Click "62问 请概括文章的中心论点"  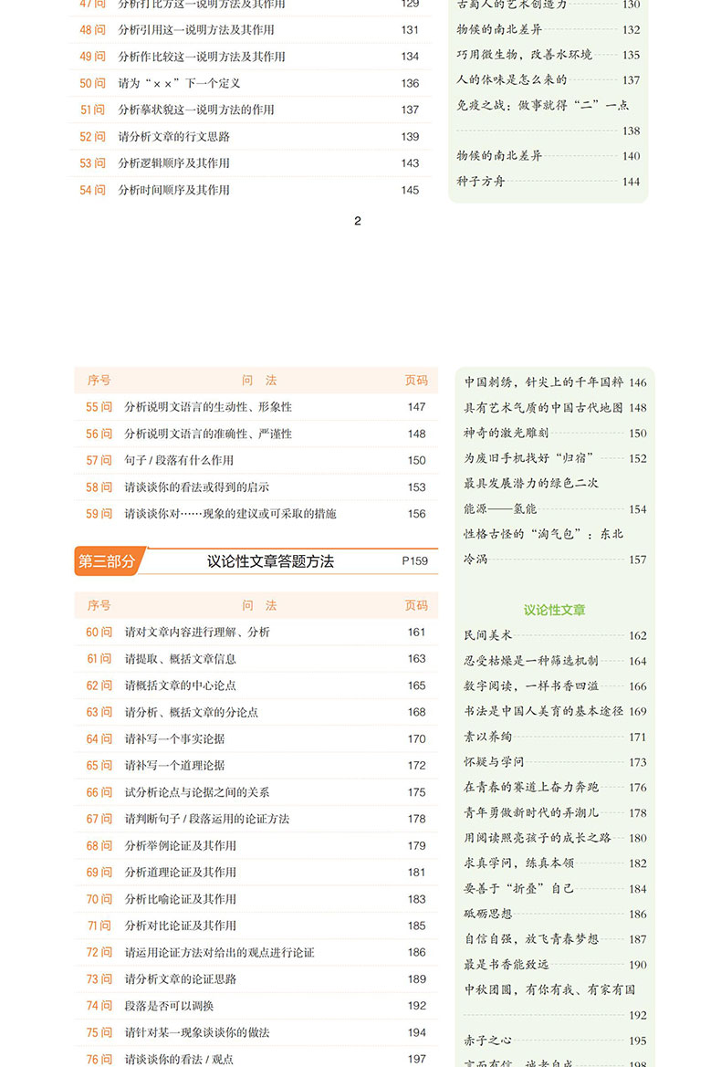tap(256, 685)
